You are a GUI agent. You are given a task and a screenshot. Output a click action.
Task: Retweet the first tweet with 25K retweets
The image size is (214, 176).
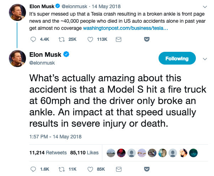click(61, 39)
